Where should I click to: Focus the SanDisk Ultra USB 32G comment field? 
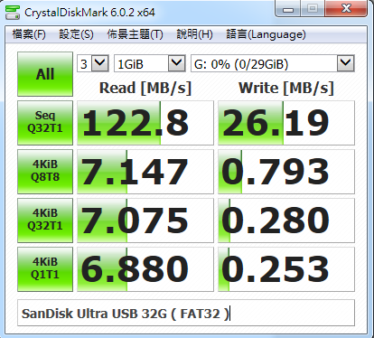click(x=186, y=313)
